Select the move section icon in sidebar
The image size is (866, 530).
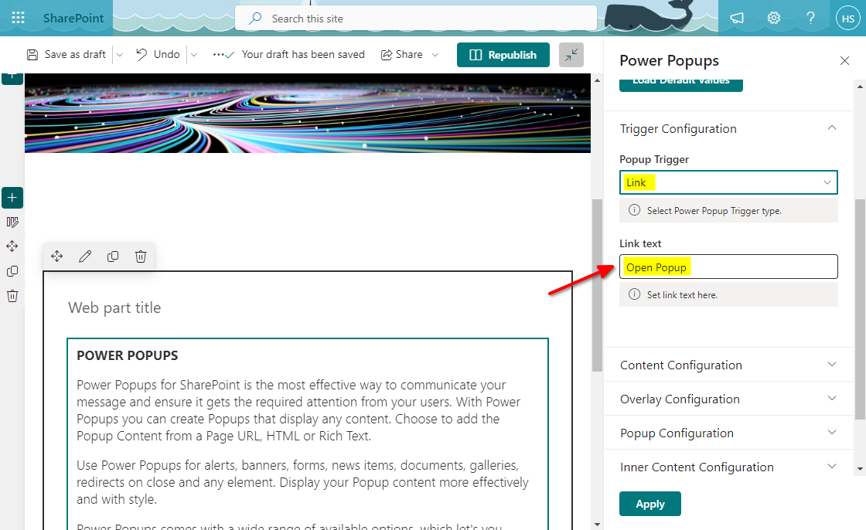coord(12,246)
